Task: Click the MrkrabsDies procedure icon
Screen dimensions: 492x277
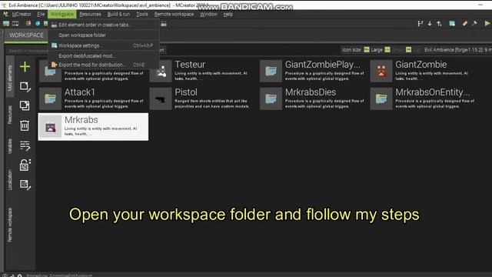Action: [x=271, y=99]
